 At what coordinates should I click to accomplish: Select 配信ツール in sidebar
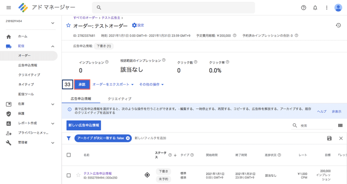pyautogui.click(x=26, y=94)
